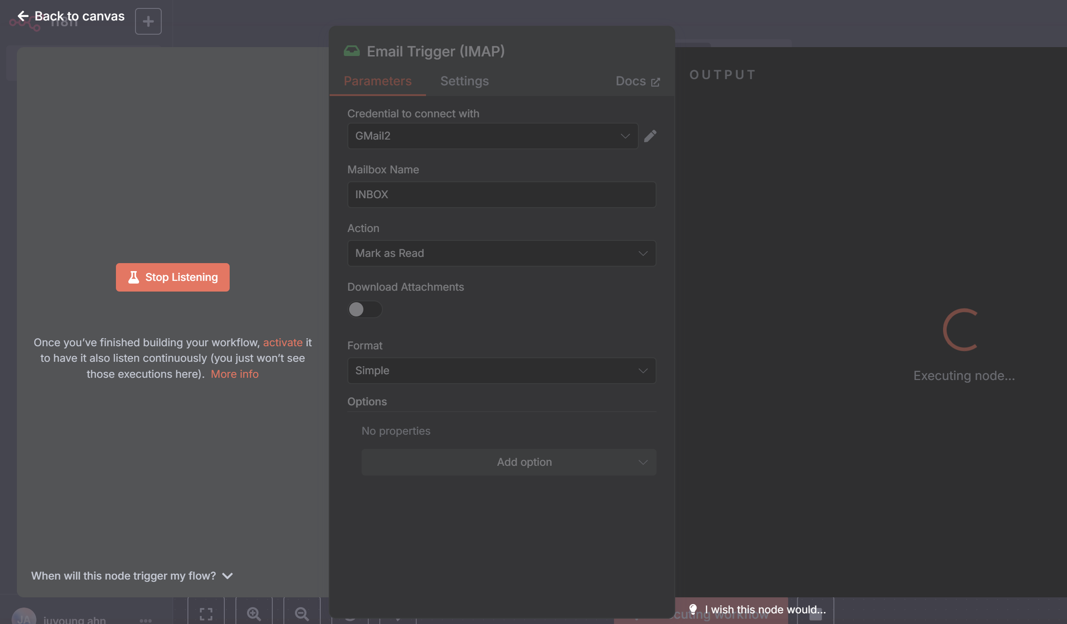1067x624 pixels.
Task: Click the No properties text
Action: pyautogui.click(x=396, y=431)
